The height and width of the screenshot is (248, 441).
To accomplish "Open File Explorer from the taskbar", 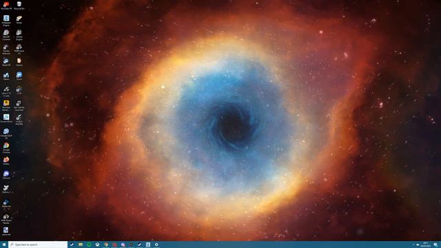I will pos(81,245).
